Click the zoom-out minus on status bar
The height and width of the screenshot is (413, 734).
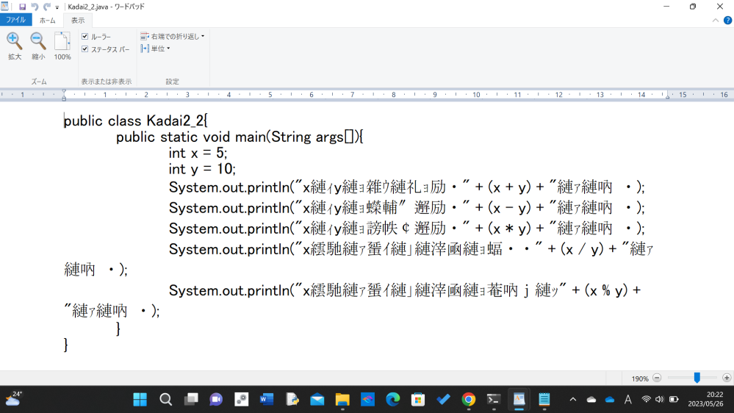(657, 378)
